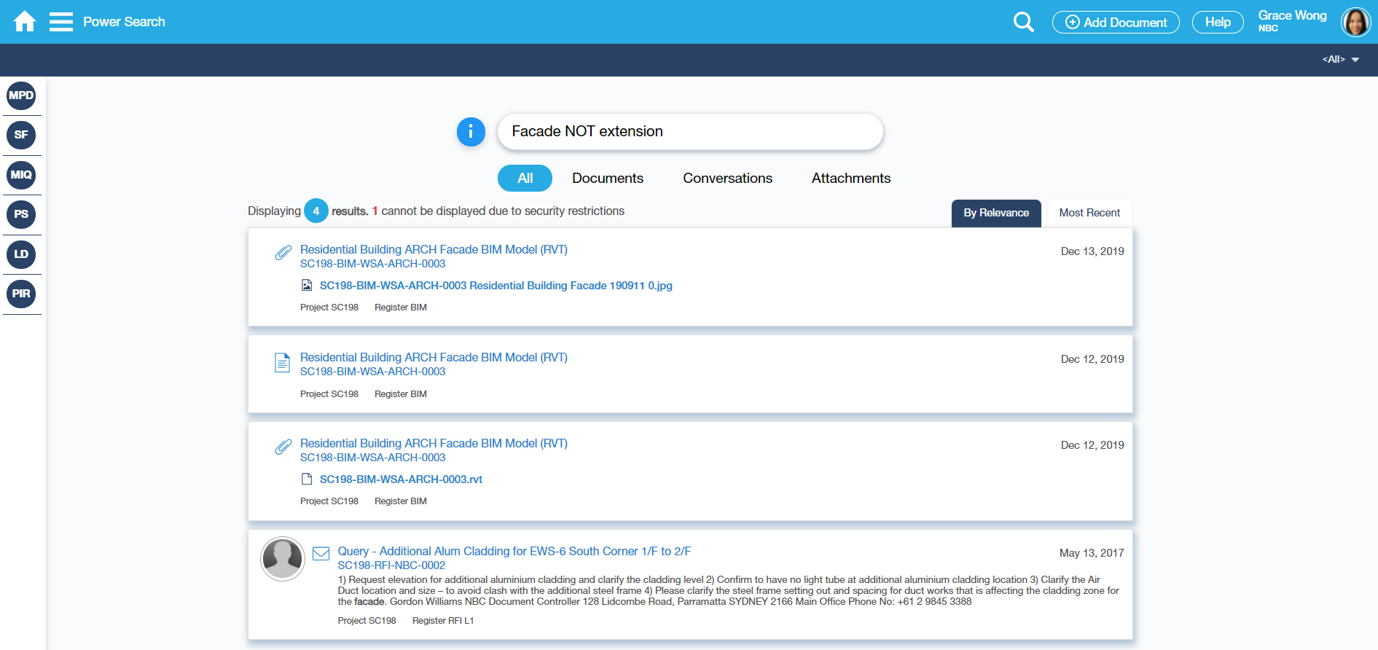Open the Query Additional Alum Cladding conversation

514,552
